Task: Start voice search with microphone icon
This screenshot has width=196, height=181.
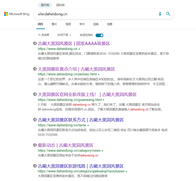Action: (160, 14)
